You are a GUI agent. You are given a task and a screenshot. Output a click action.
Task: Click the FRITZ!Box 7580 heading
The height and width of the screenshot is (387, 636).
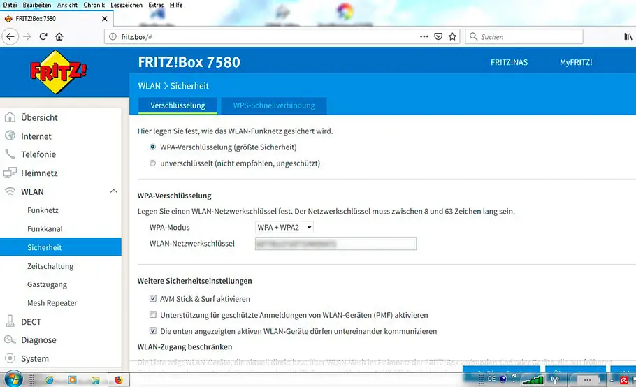coord(189,62)
